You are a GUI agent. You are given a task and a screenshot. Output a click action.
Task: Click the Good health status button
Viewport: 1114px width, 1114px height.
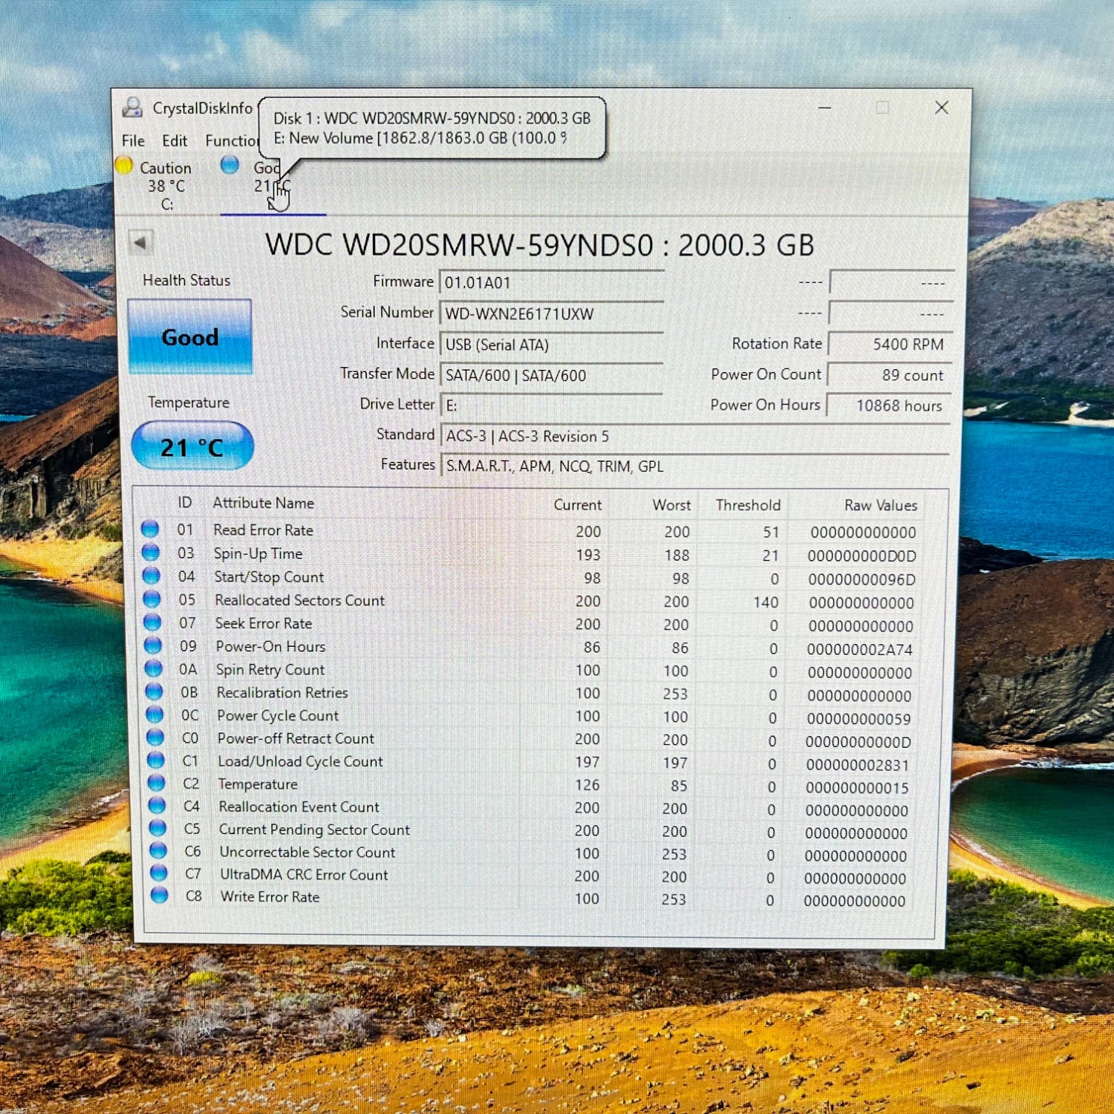pos(190,336)
